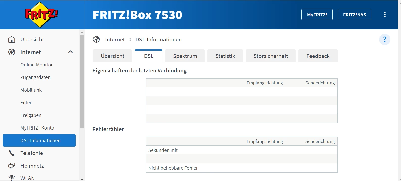Open the three-dot options menu

tap(385, 15)
